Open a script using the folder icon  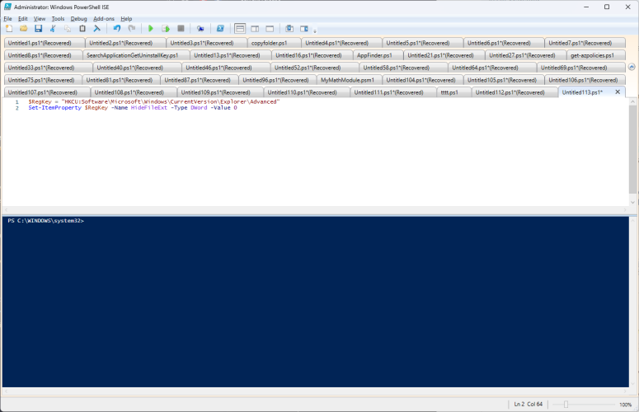point(24,29)
